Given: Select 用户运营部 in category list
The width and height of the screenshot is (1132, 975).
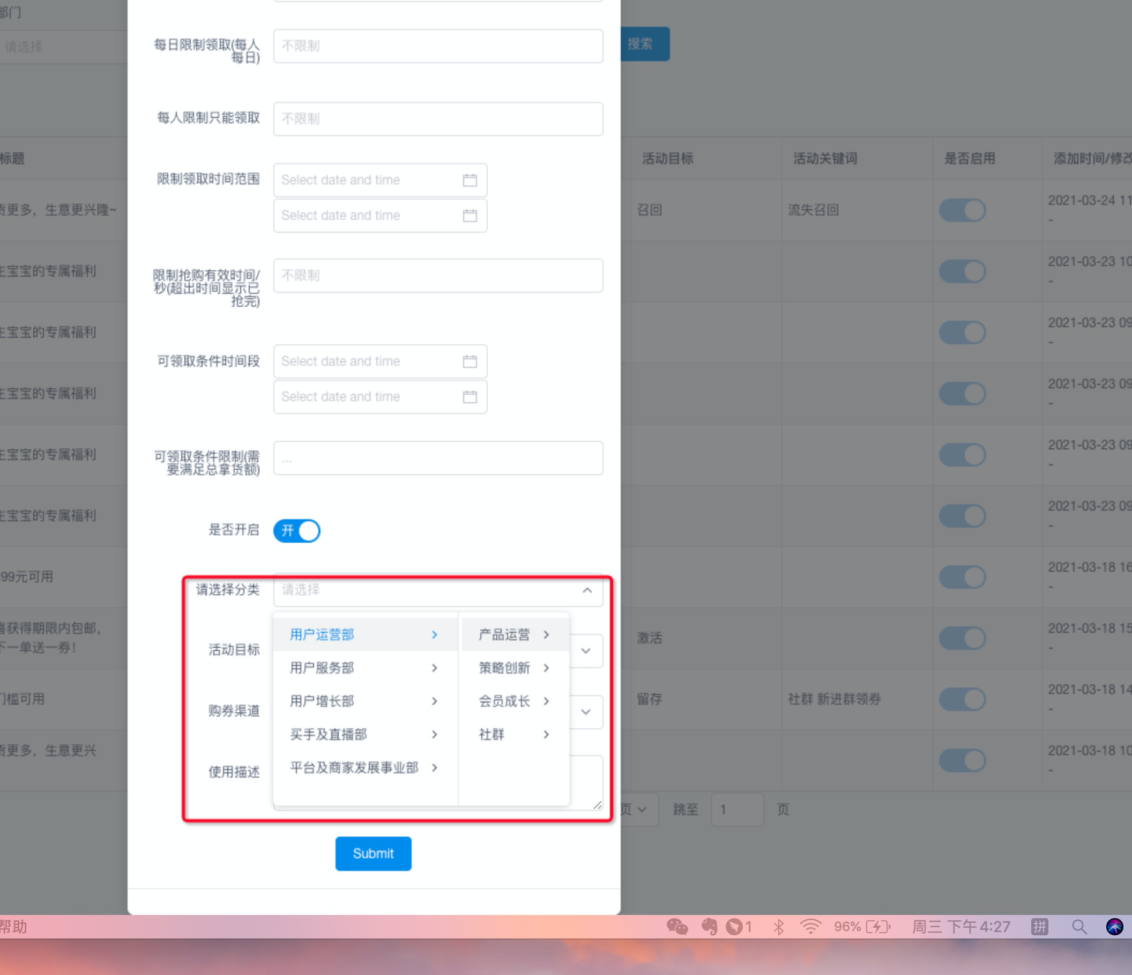Looking at the screenshot, I should pos(365,634).
